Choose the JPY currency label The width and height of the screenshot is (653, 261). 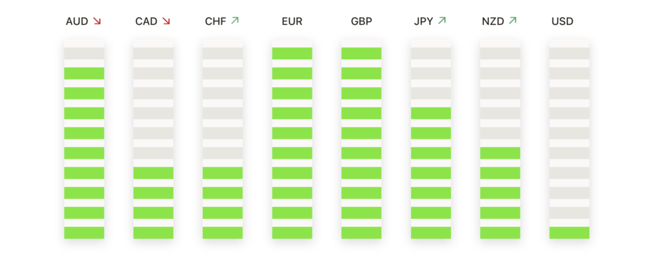pyautogui.click(x=423, y=21)
